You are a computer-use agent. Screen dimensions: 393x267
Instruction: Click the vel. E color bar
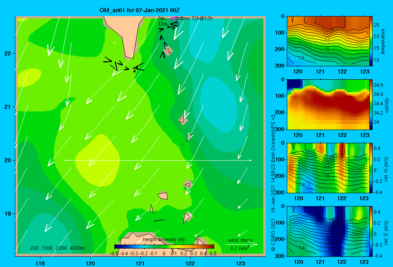pos(371,231)
